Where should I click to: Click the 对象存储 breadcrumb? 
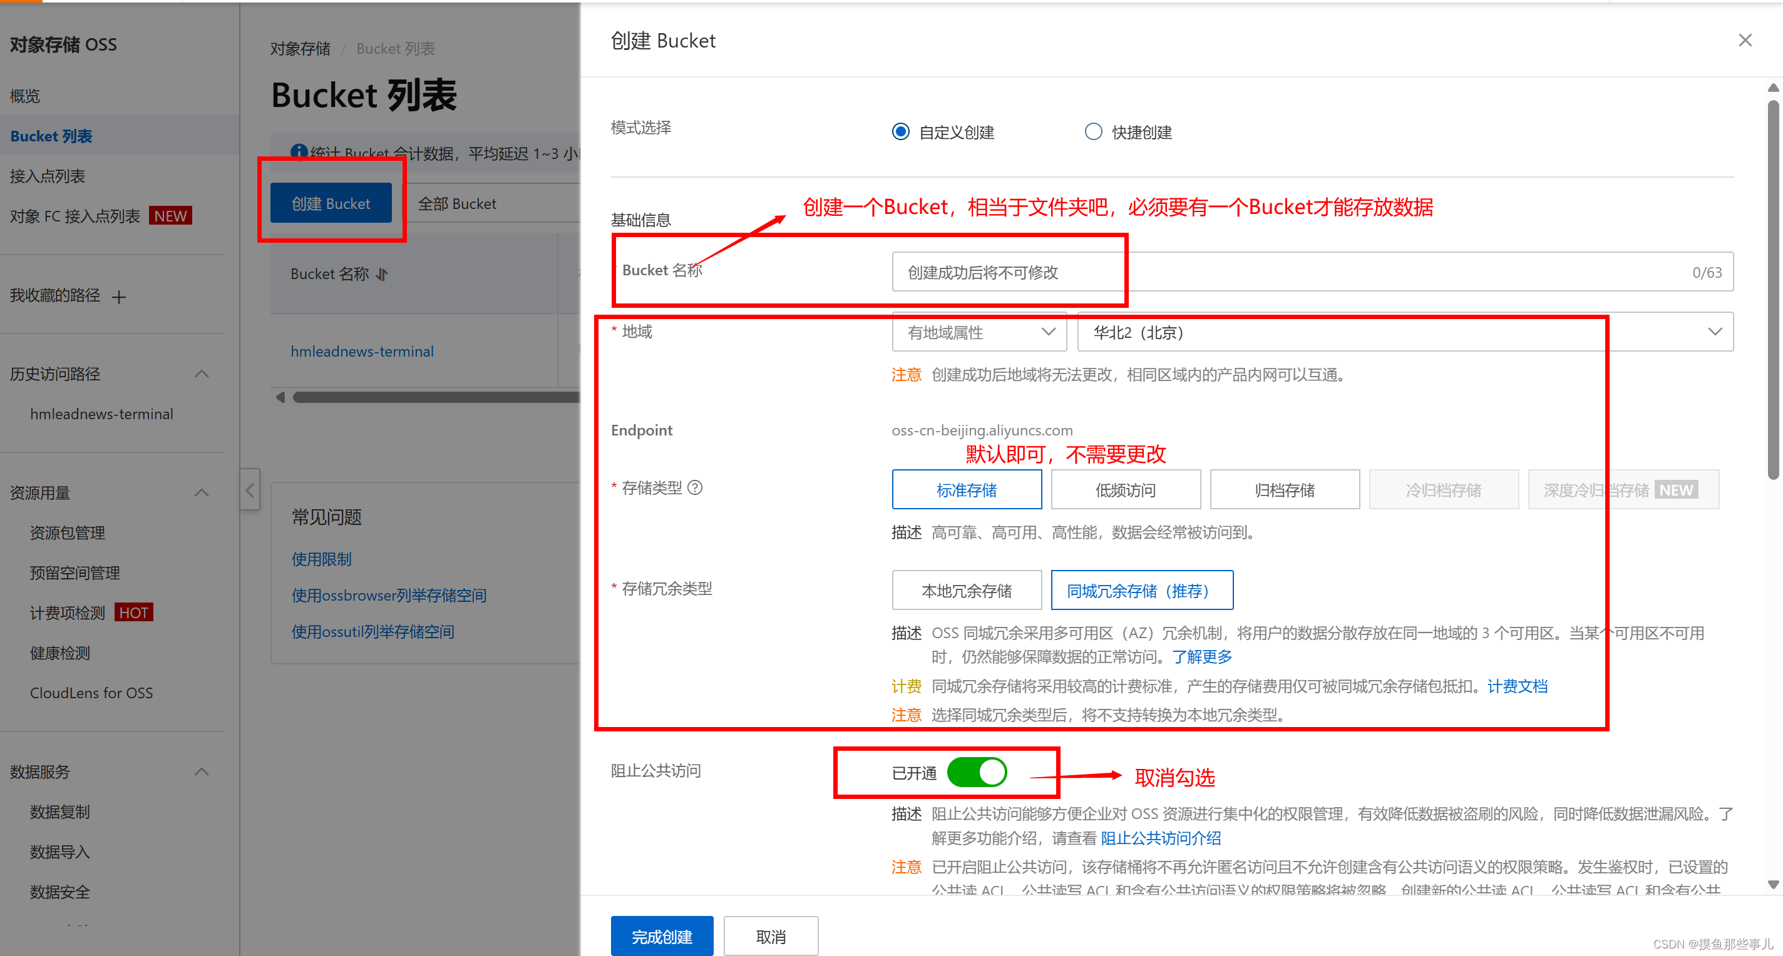pos(301,48)
